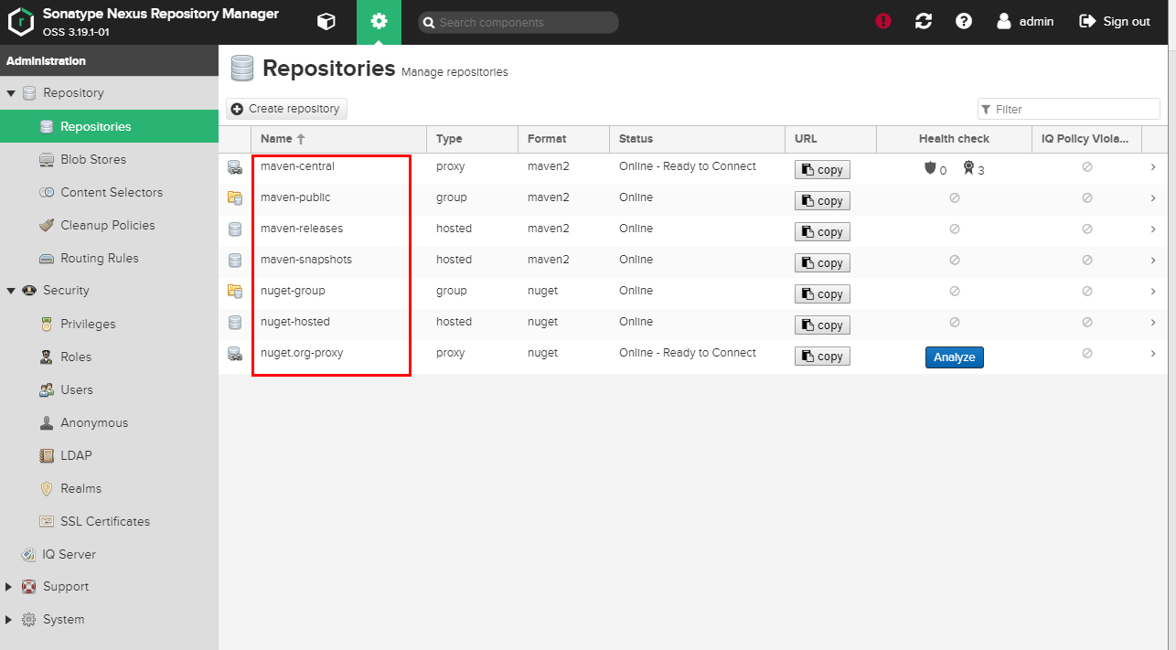Expand the Support tree section
1176x650 pixels.
tap(9, 587)
